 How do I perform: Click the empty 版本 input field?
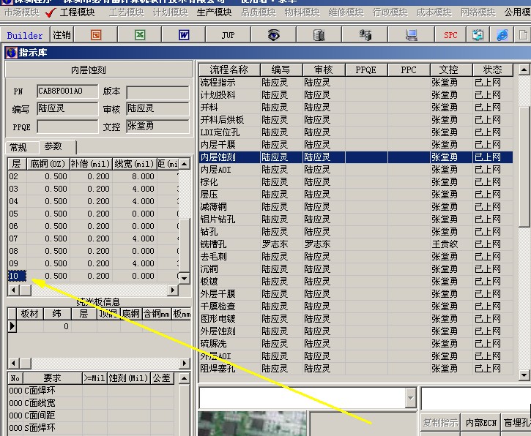157,92
